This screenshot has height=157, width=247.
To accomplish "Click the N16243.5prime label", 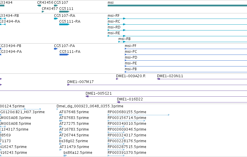I will pyautogui.click(x=13, y=153).
